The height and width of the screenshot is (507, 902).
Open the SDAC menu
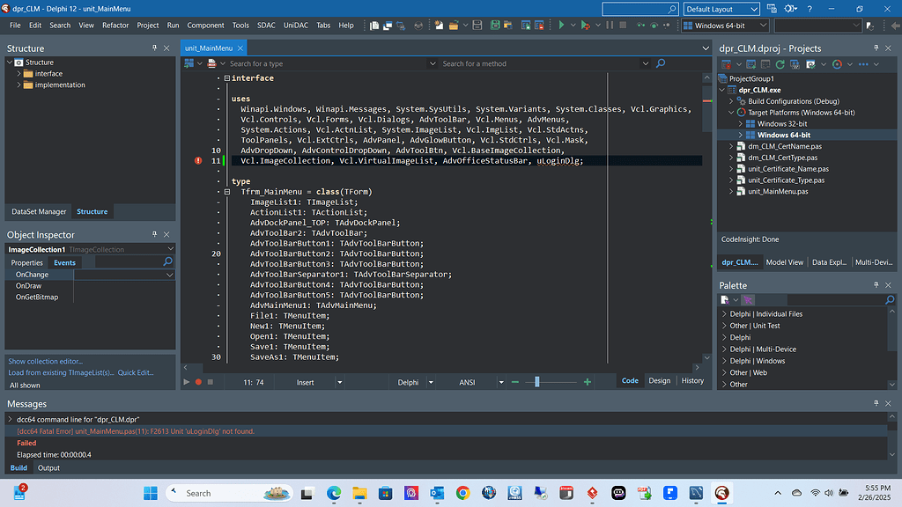[266, 25]
